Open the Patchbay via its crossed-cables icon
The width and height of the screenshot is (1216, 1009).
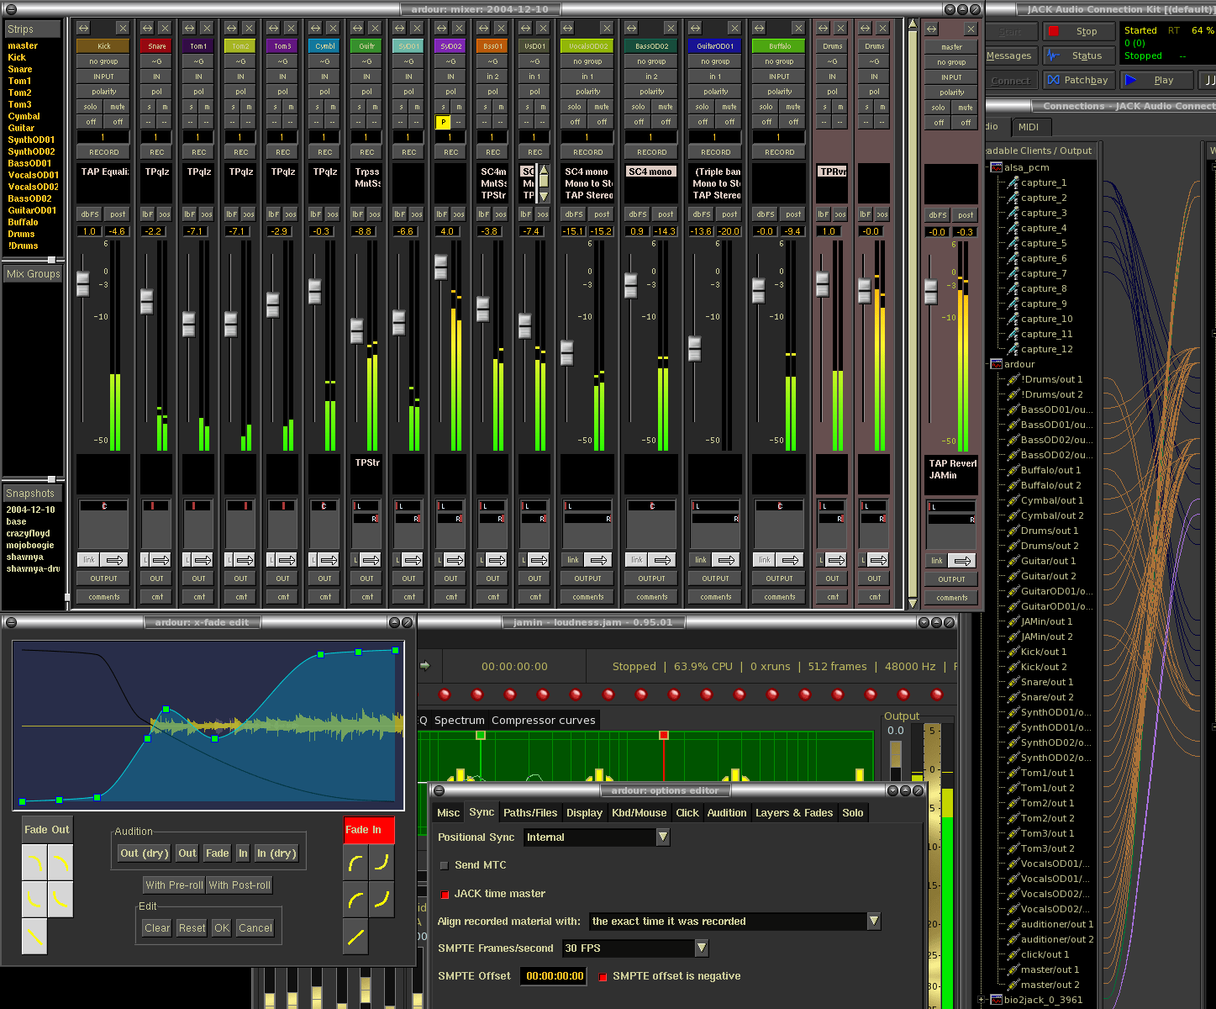(1053, 80)
